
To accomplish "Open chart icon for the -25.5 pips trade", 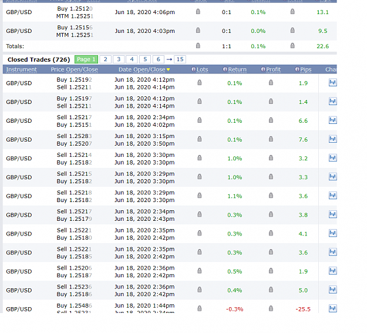I will point(332,308).
